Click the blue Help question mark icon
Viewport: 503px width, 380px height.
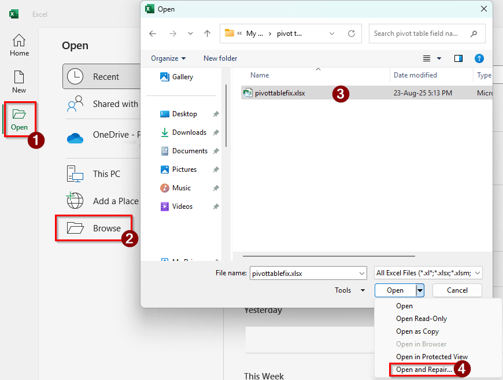(x=479, y=58)
